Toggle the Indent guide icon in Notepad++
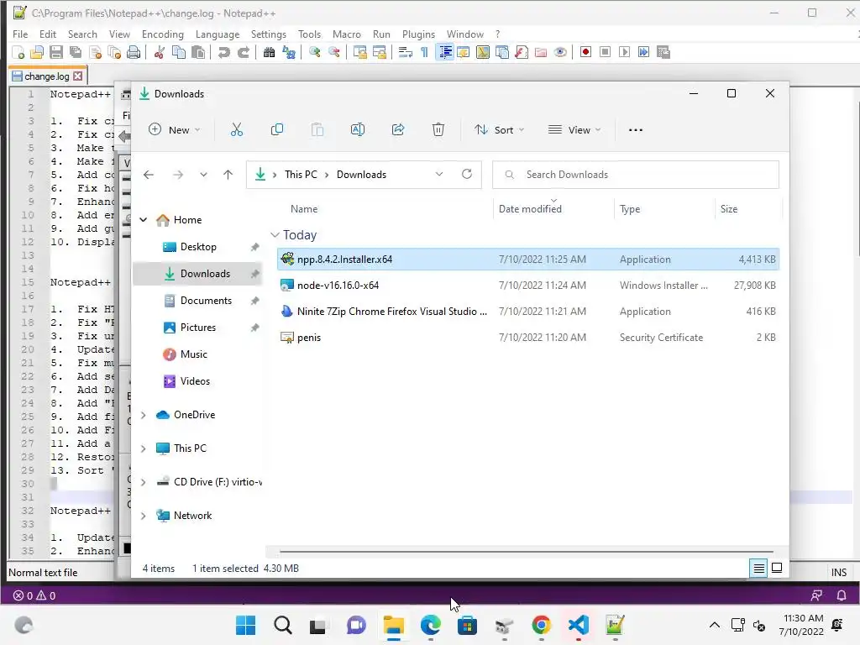Screen dimensions: 860x645 click(445, 52)
